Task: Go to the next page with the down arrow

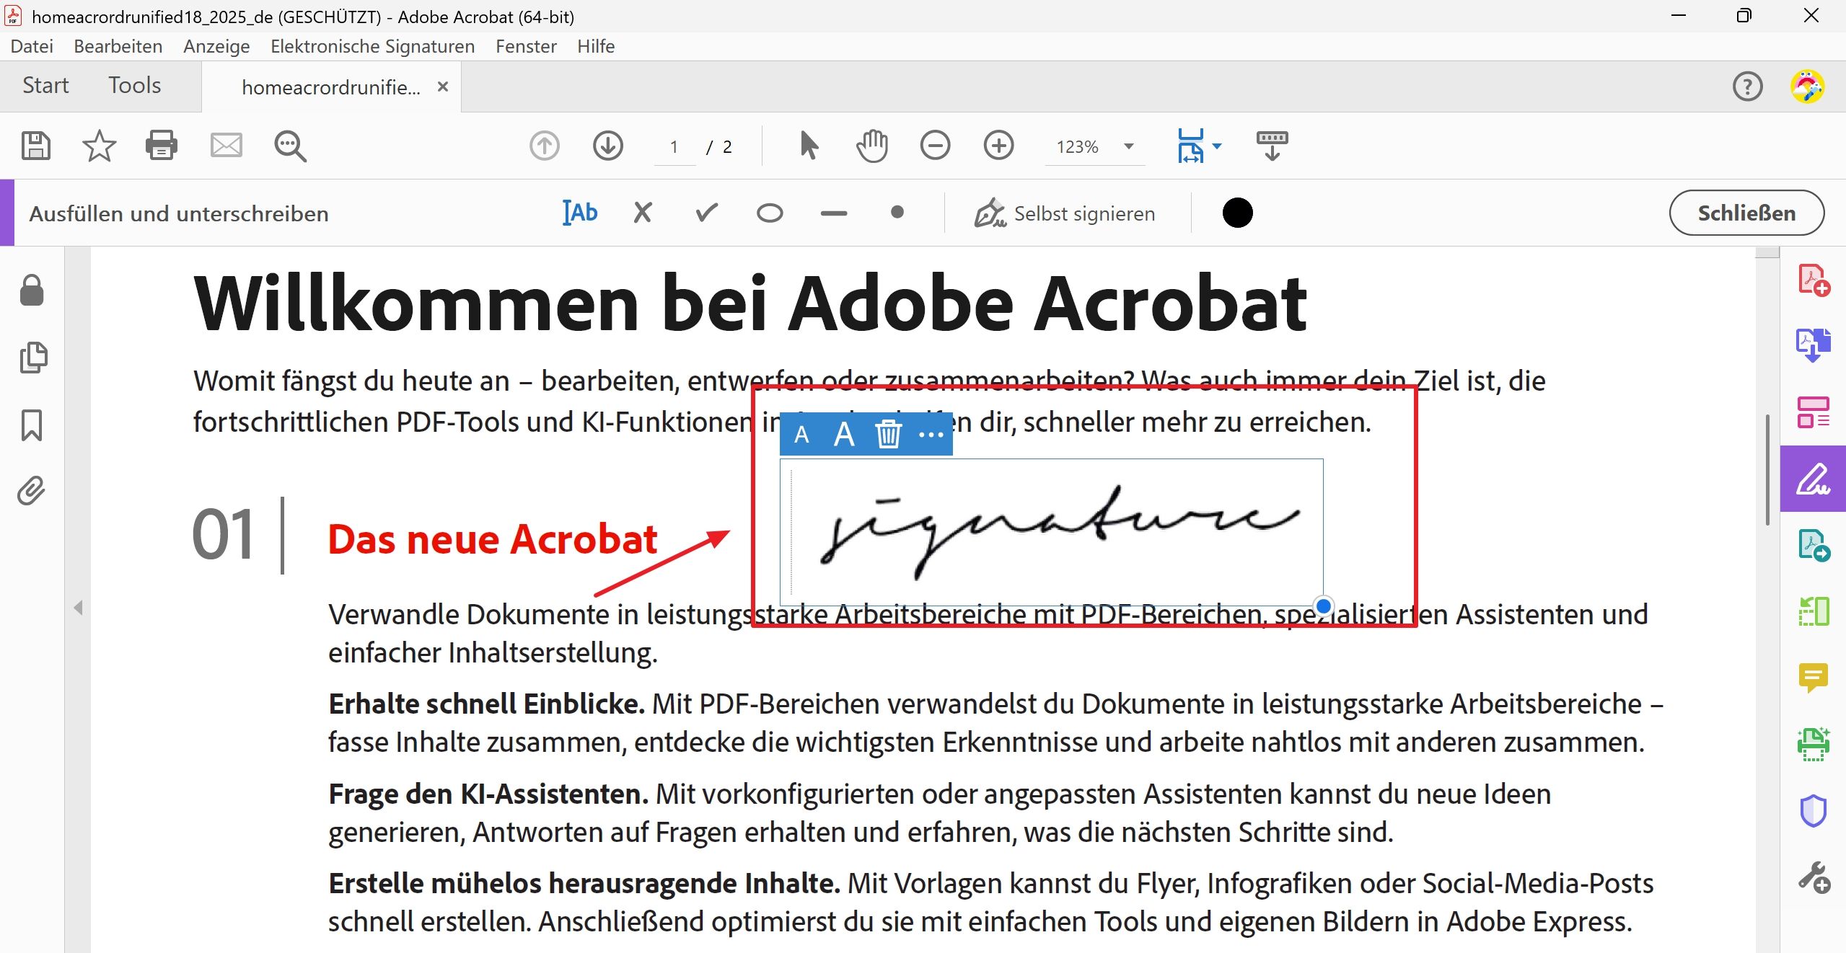Action: 608,146
